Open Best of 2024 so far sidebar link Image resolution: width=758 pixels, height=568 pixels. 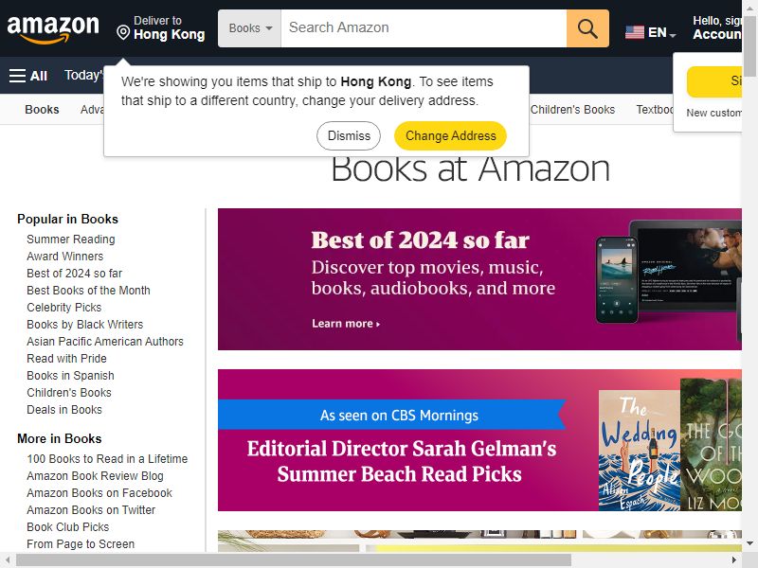(x=75, y=274)
